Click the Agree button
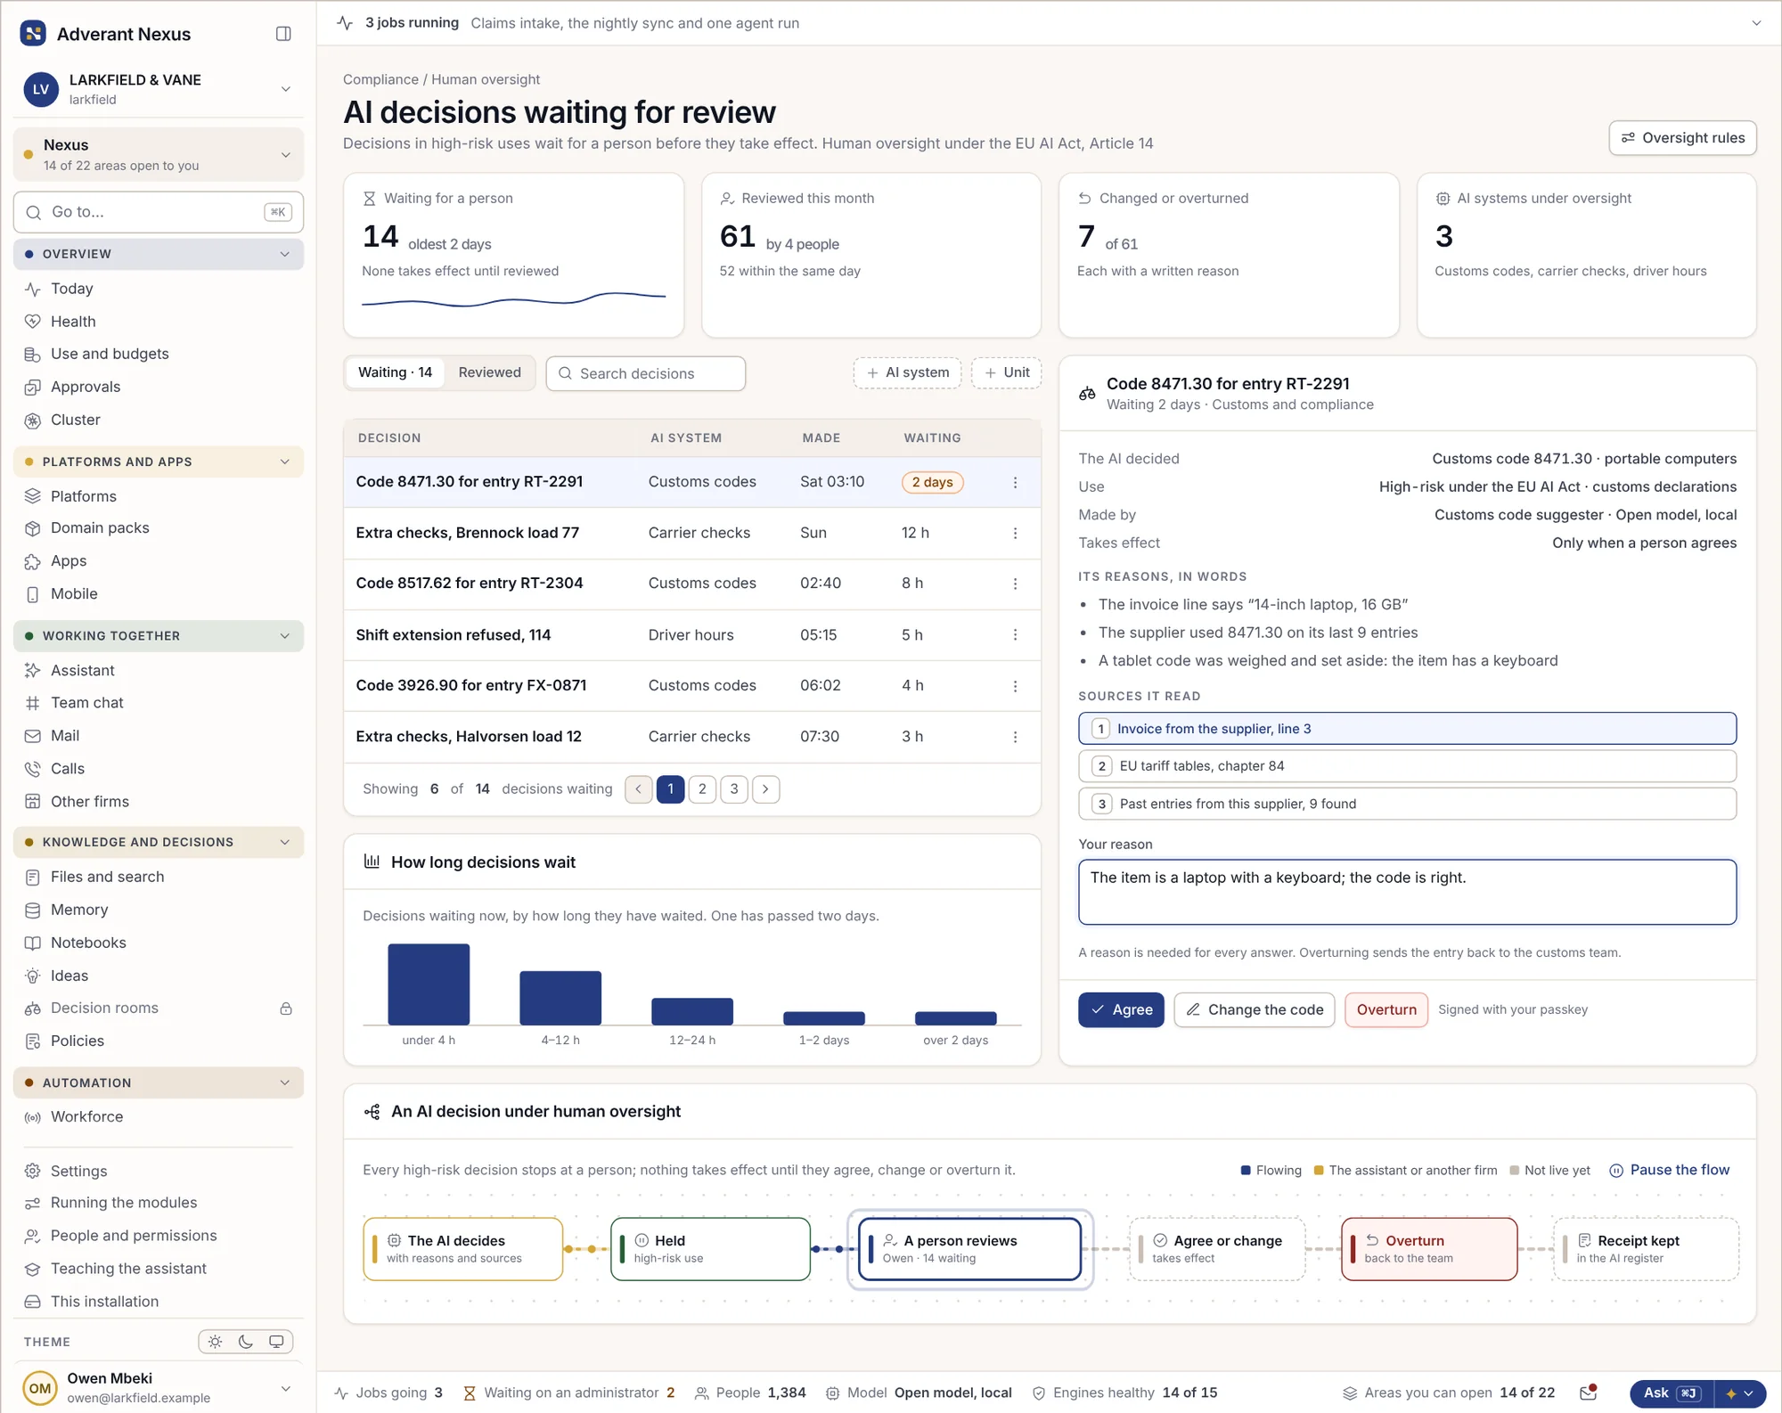1782x1413 pixels. 1121,1010
